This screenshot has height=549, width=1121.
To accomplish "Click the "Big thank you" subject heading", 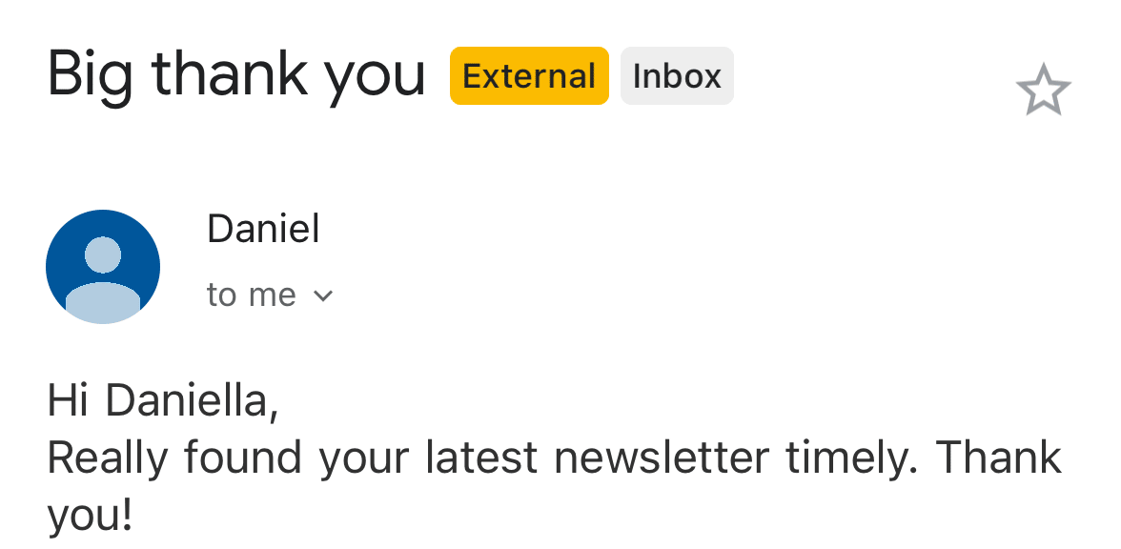I will pos(235,74).
